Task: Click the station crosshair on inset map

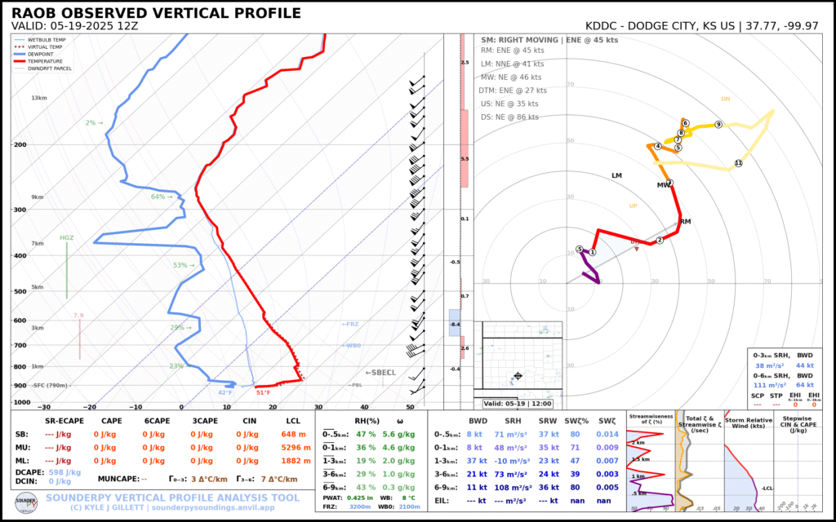Action: point(518,376)
